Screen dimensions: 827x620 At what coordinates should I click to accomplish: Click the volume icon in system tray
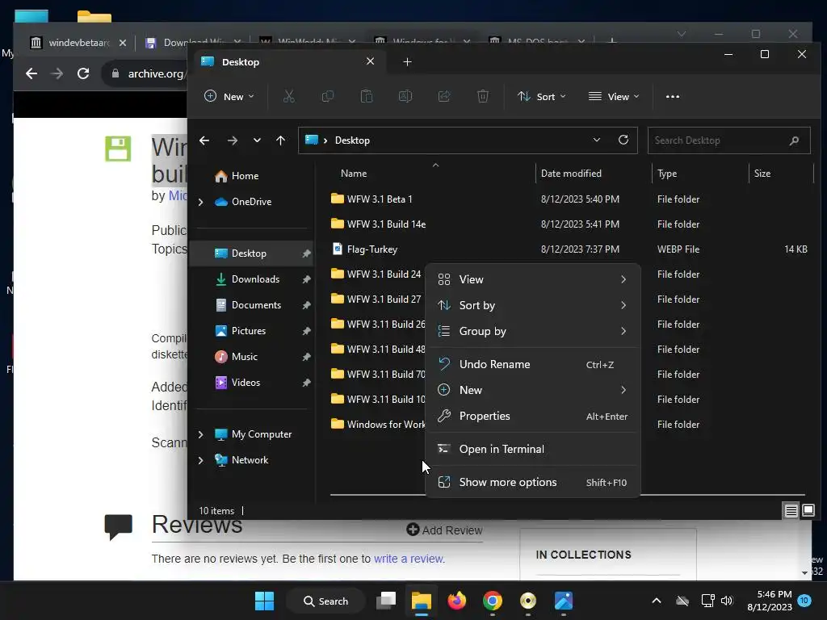click(x=727, y=601)
